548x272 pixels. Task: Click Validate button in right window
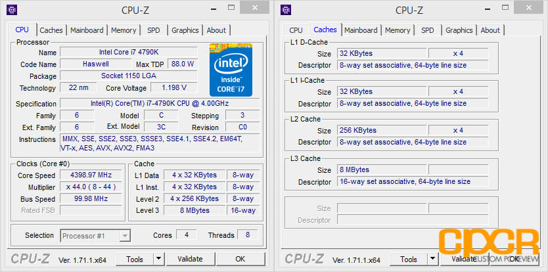pos(464,259)
